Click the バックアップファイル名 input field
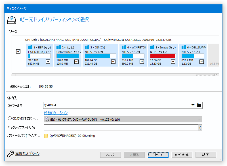The height and width of the screenshot is (166, 227). tap(121, 128)
